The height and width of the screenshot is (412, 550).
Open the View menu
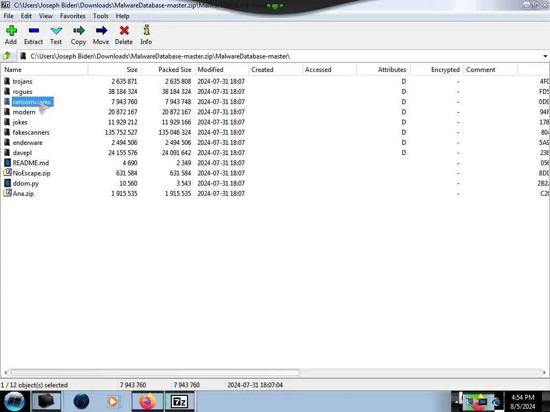(46, 16)
